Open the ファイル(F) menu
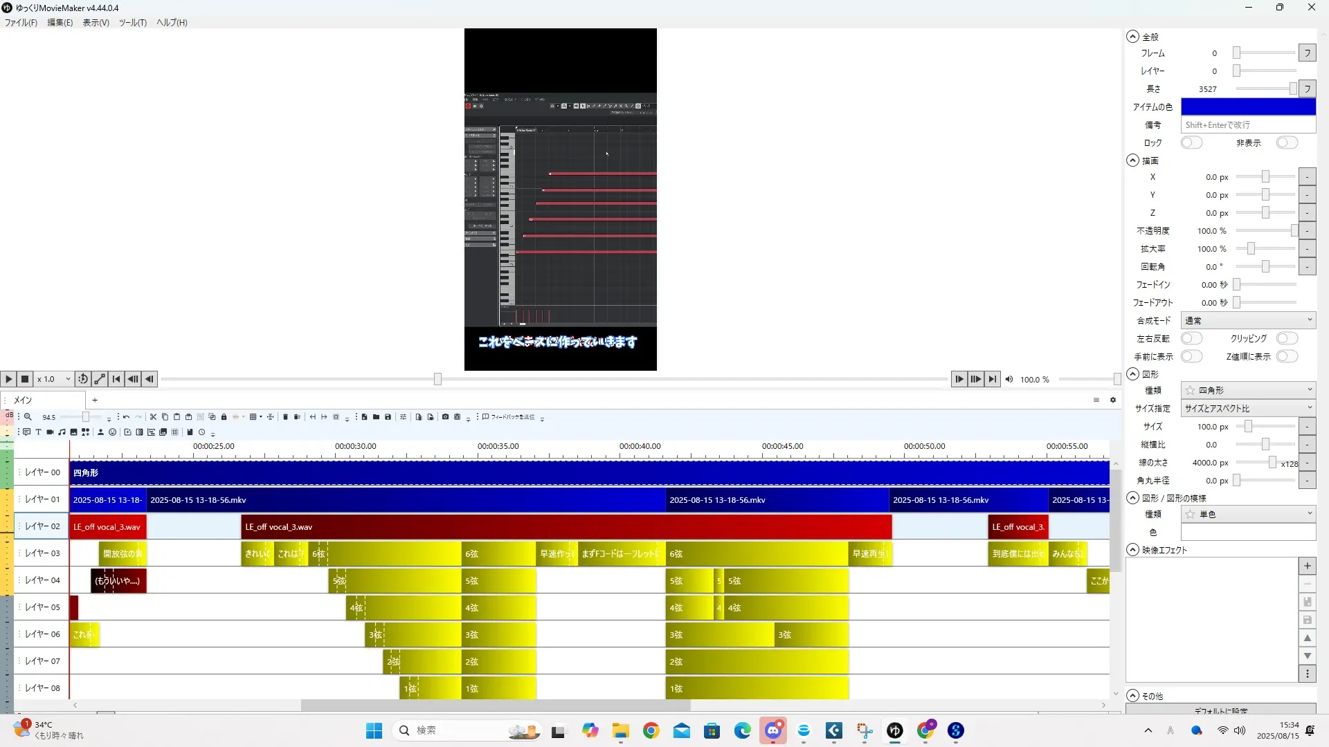 tap(21, 23)
